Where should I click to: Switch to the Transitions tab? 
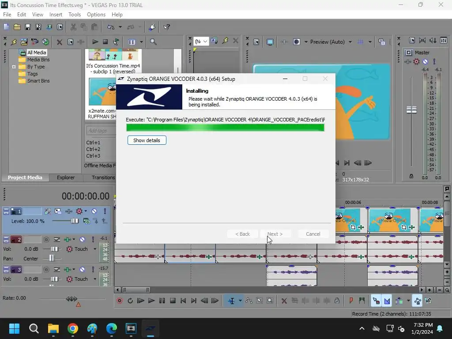(x=103, y=177)
